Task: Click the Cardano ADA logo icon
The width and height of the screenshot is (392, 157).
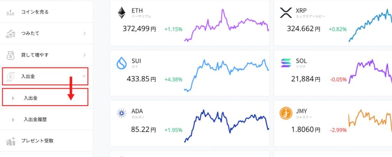Action: tap(122, 114)
